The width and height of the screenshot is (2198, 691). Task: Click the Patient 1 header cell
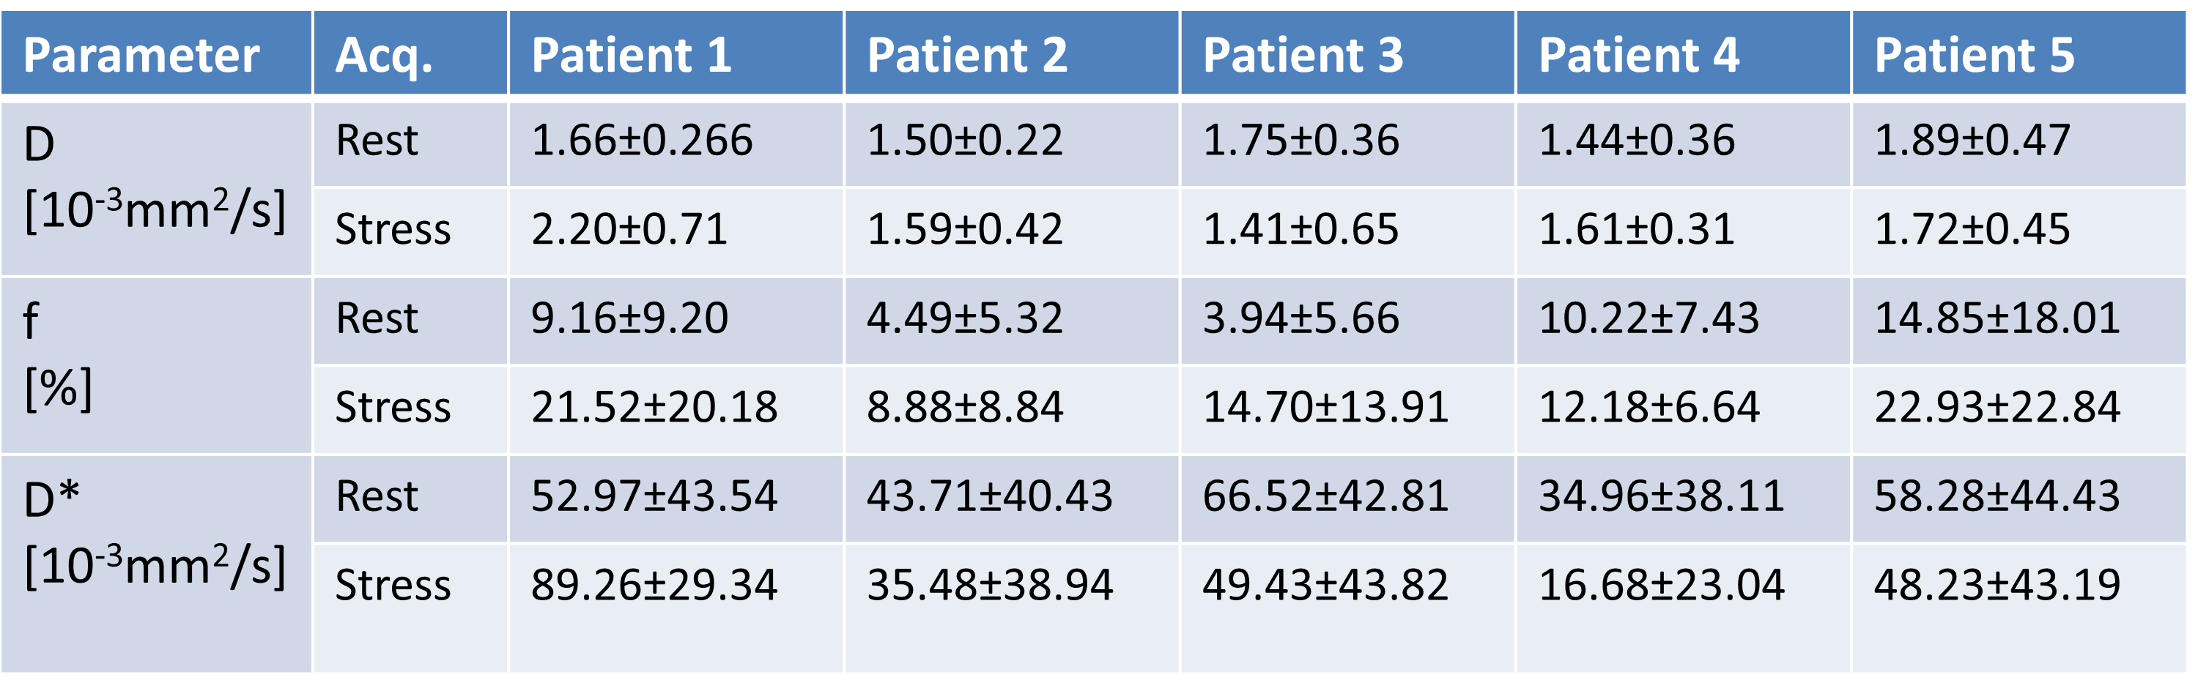pos(632,56)
